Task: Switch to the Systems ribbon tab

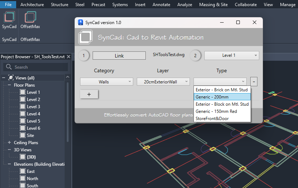Action: pos(120,5)
